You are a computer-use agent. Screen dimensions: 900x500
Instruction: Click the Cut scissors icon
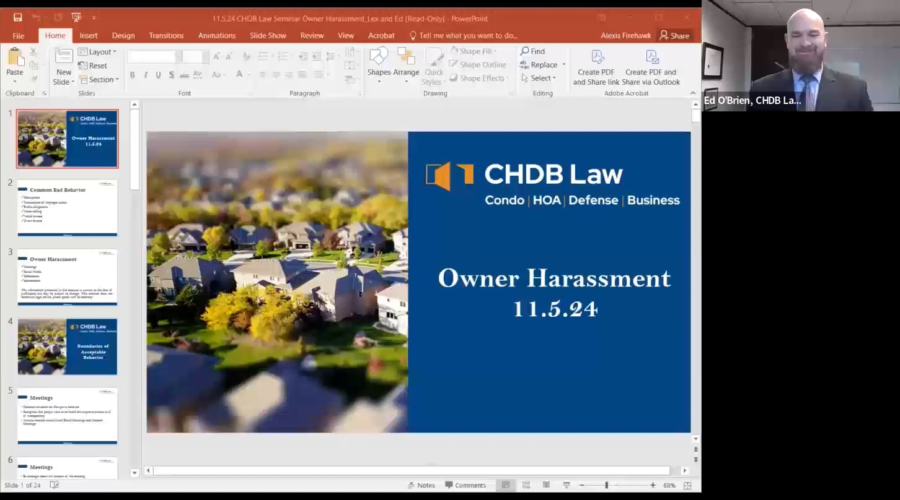click(34, 53)
